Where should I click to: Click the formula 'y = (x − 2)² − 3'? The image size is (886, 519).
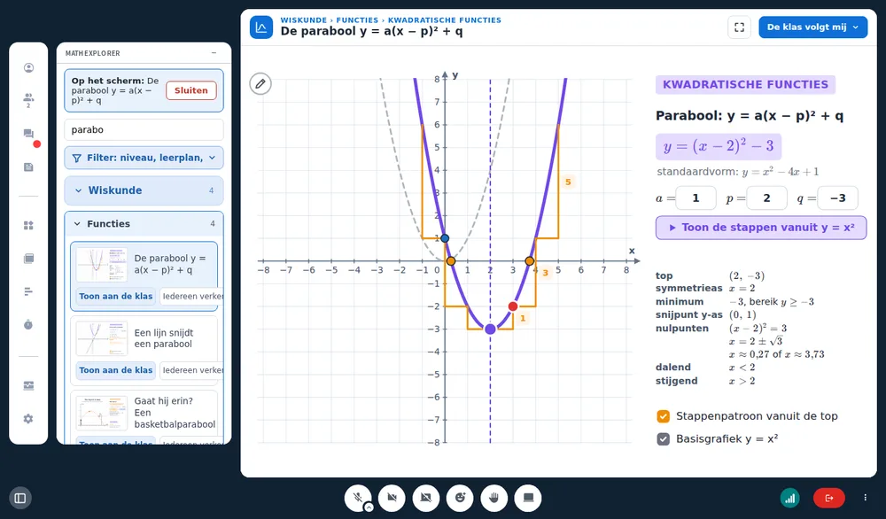tap(719, 146)
